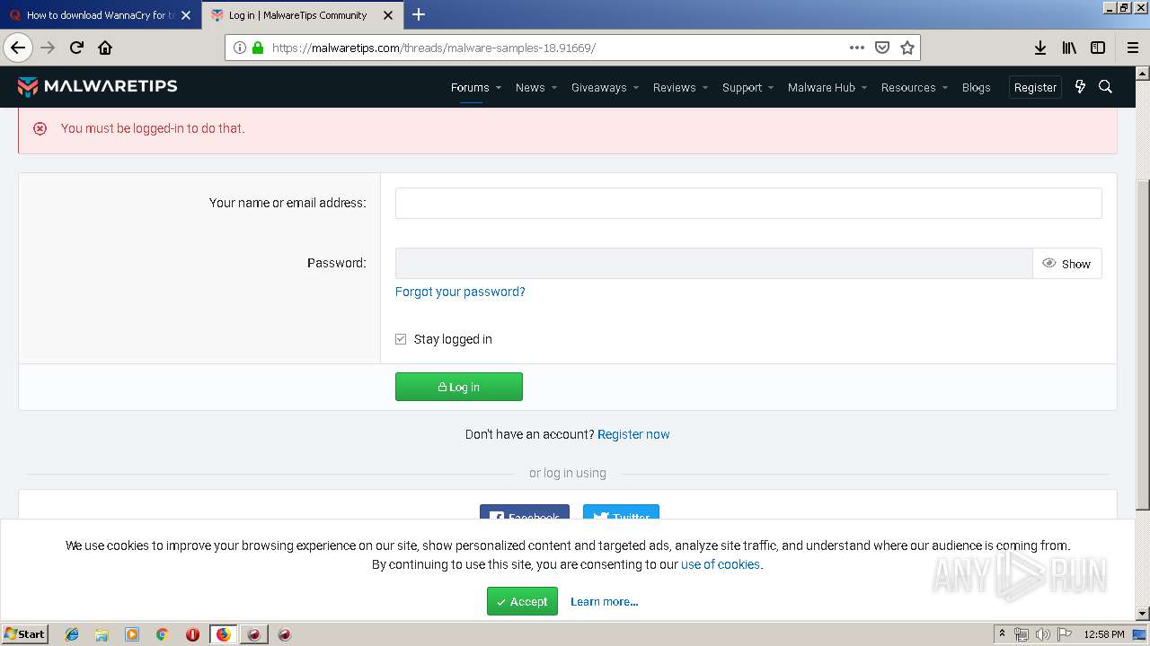This screenshot has height=646, width=1150.
Task: Open the site search magnifier icon
Action: click(x=1106, y=87)
